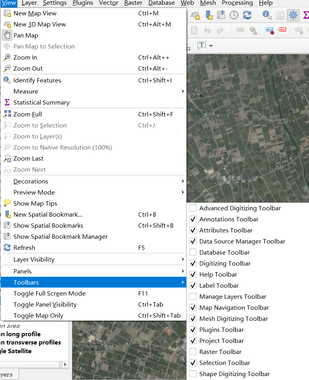Screen dimensions: 309x380
Task: Toggle the Selection Toolbar checkbox
Action: [193, 363]
